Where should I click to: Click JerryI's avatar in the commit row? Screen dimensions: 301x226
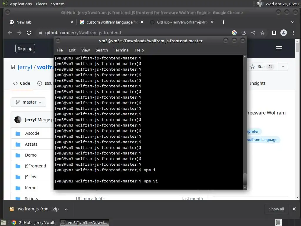18,120
